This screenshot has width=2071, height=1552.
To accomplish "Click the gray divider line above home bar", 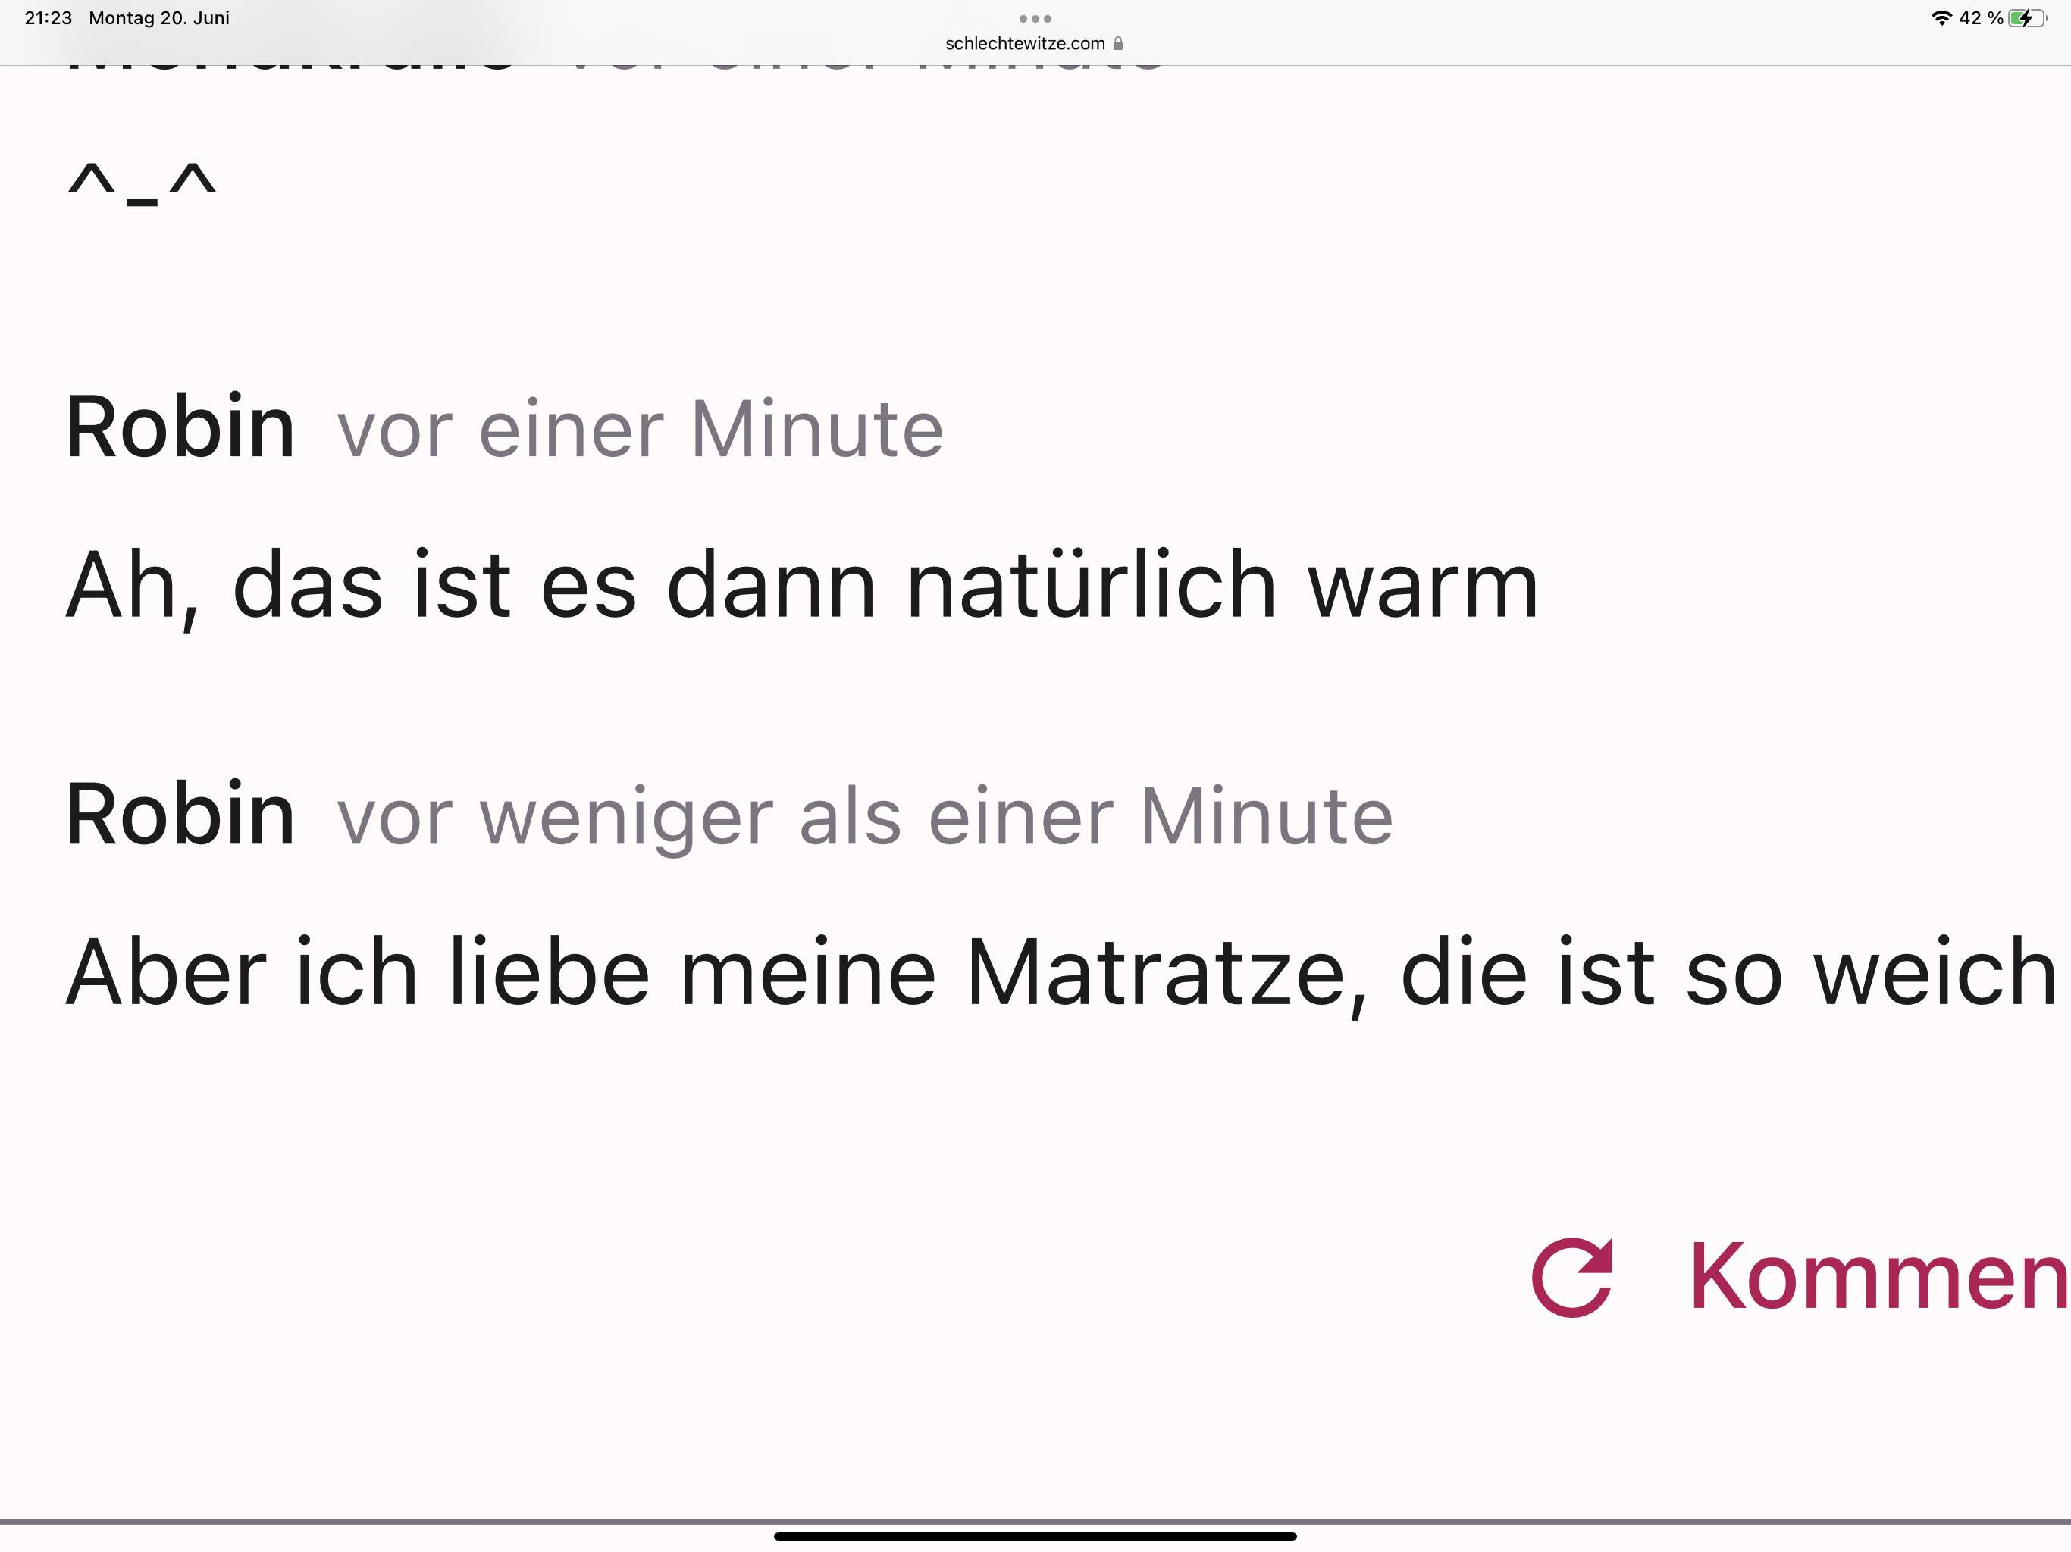I will 1035,1522.
